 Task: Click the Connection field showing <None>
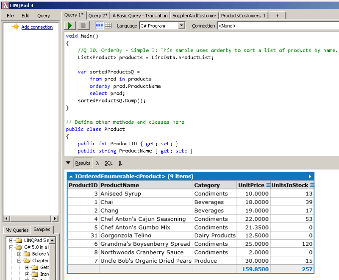tap(278, 26)
